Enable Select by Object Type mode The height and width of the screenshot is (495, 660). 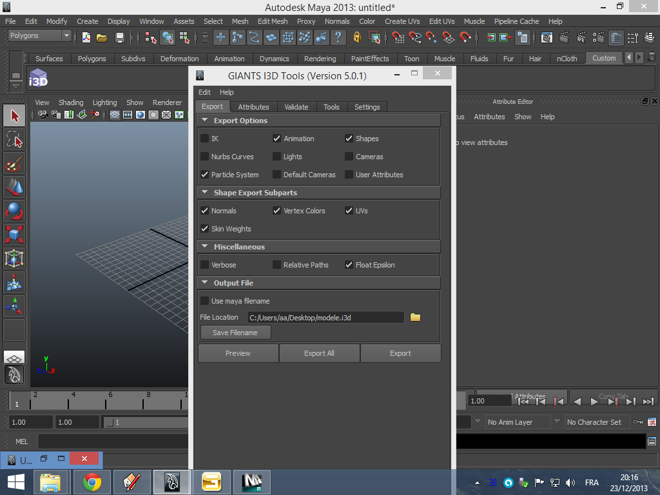click(168, 37)
